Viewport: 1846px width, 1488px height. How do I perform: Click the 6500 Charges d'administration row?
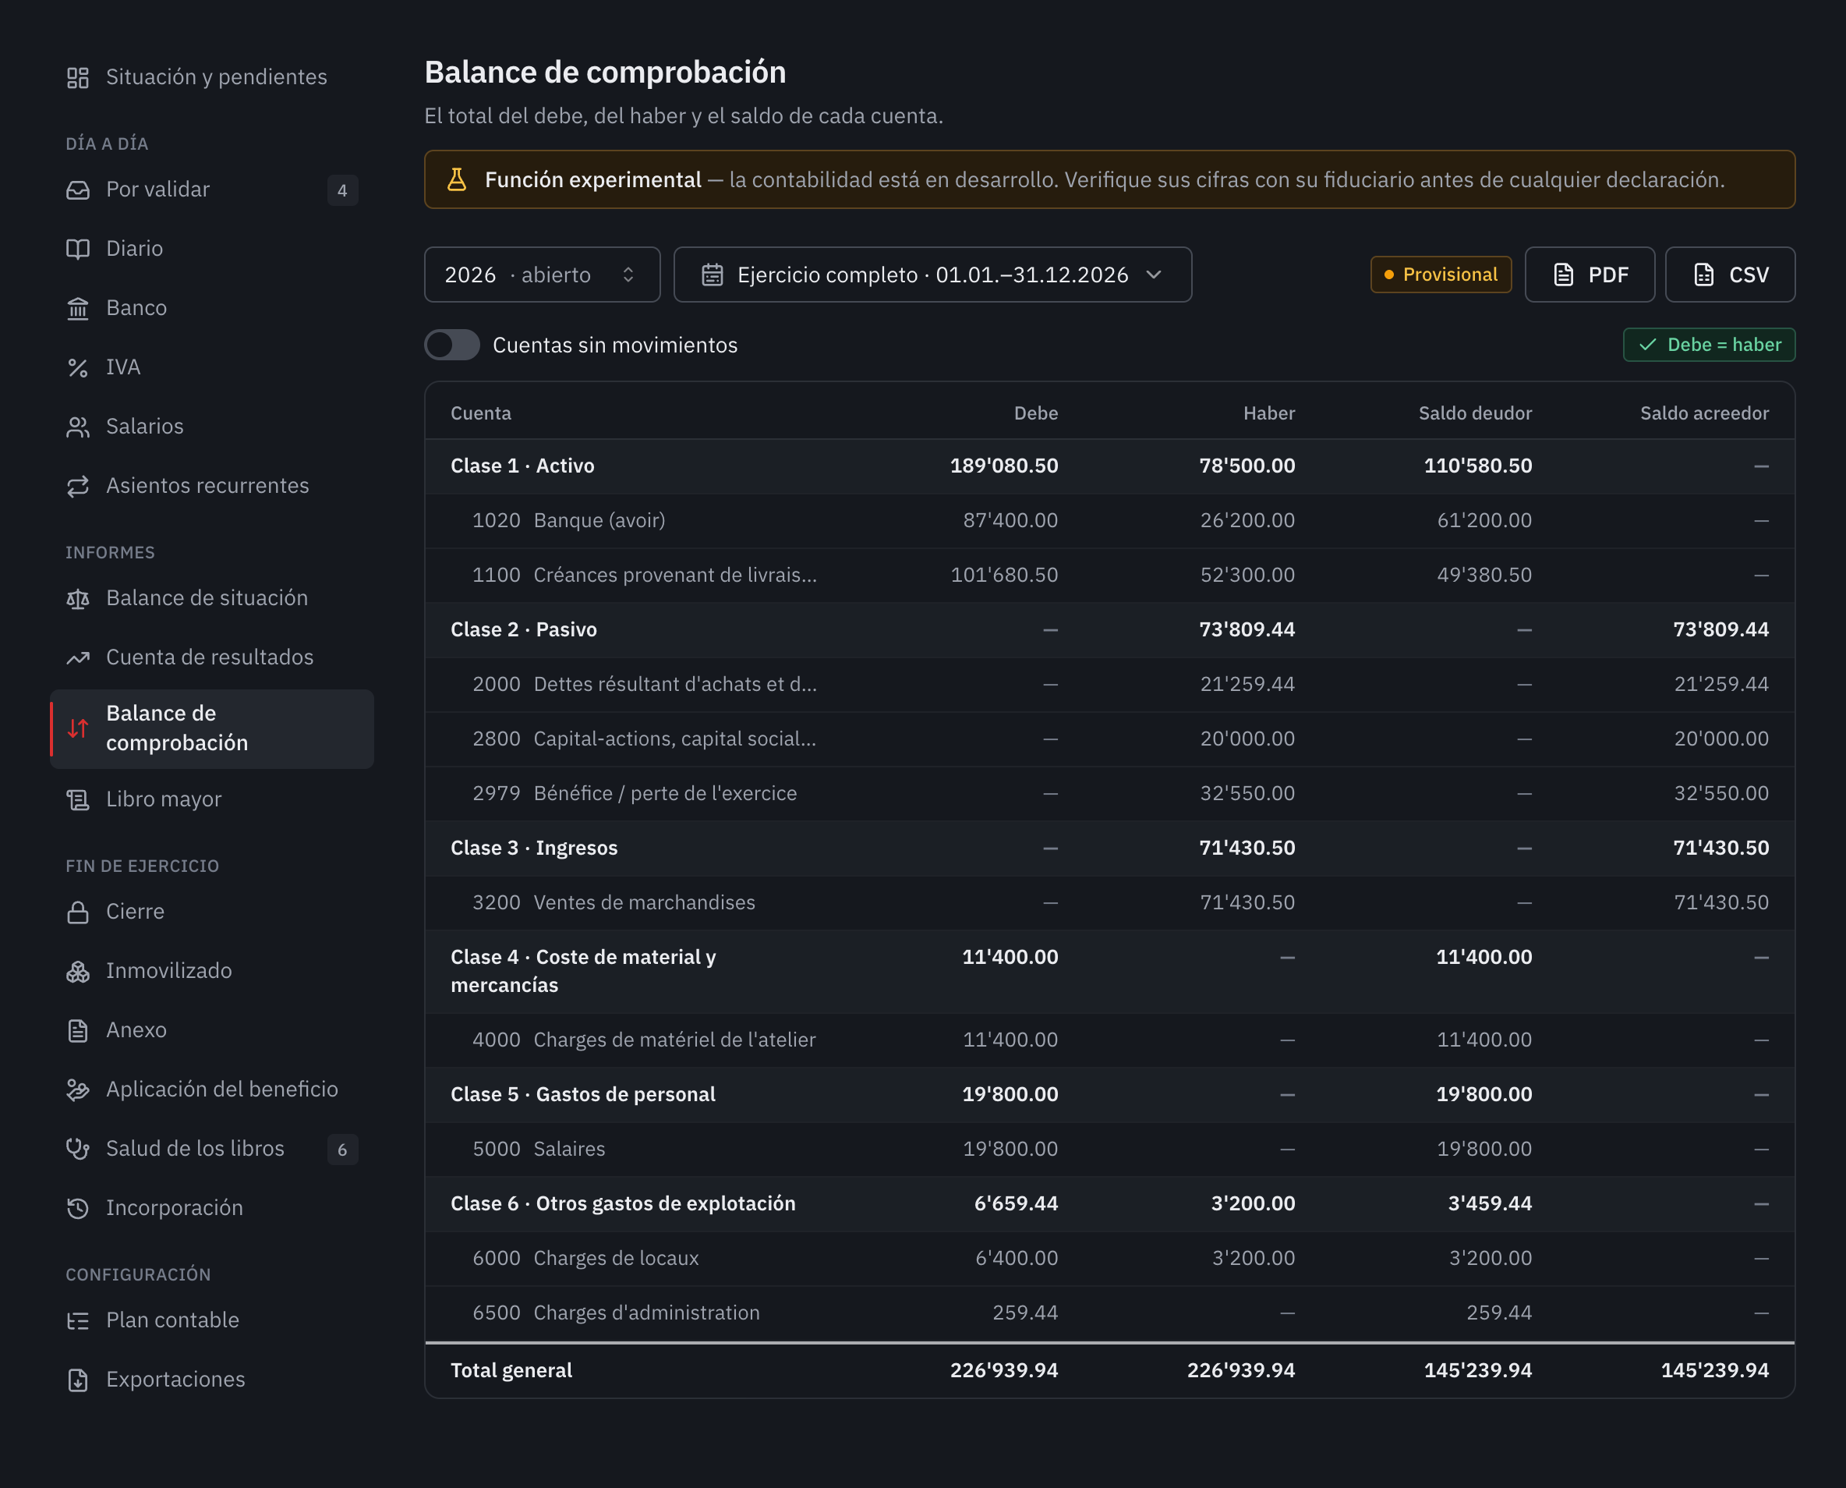[x=1109, y=1313]
